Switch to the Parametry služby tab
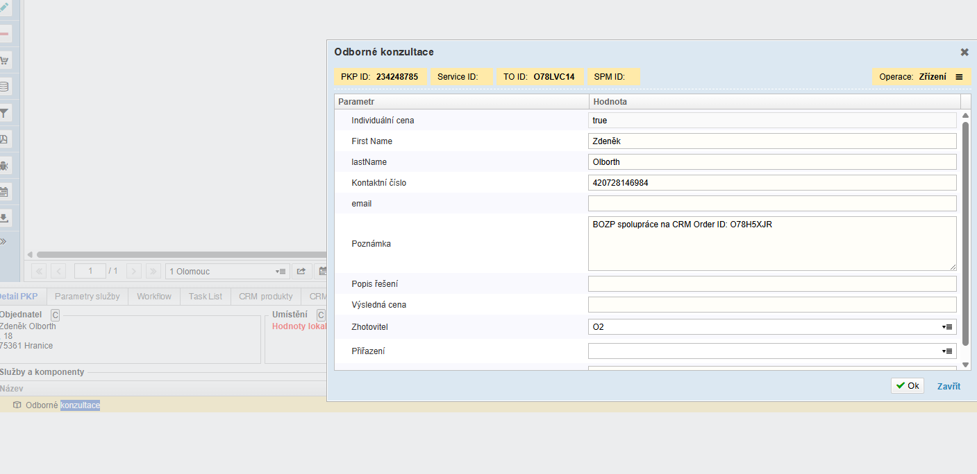 pyautogui.click(x=87, y=297)
